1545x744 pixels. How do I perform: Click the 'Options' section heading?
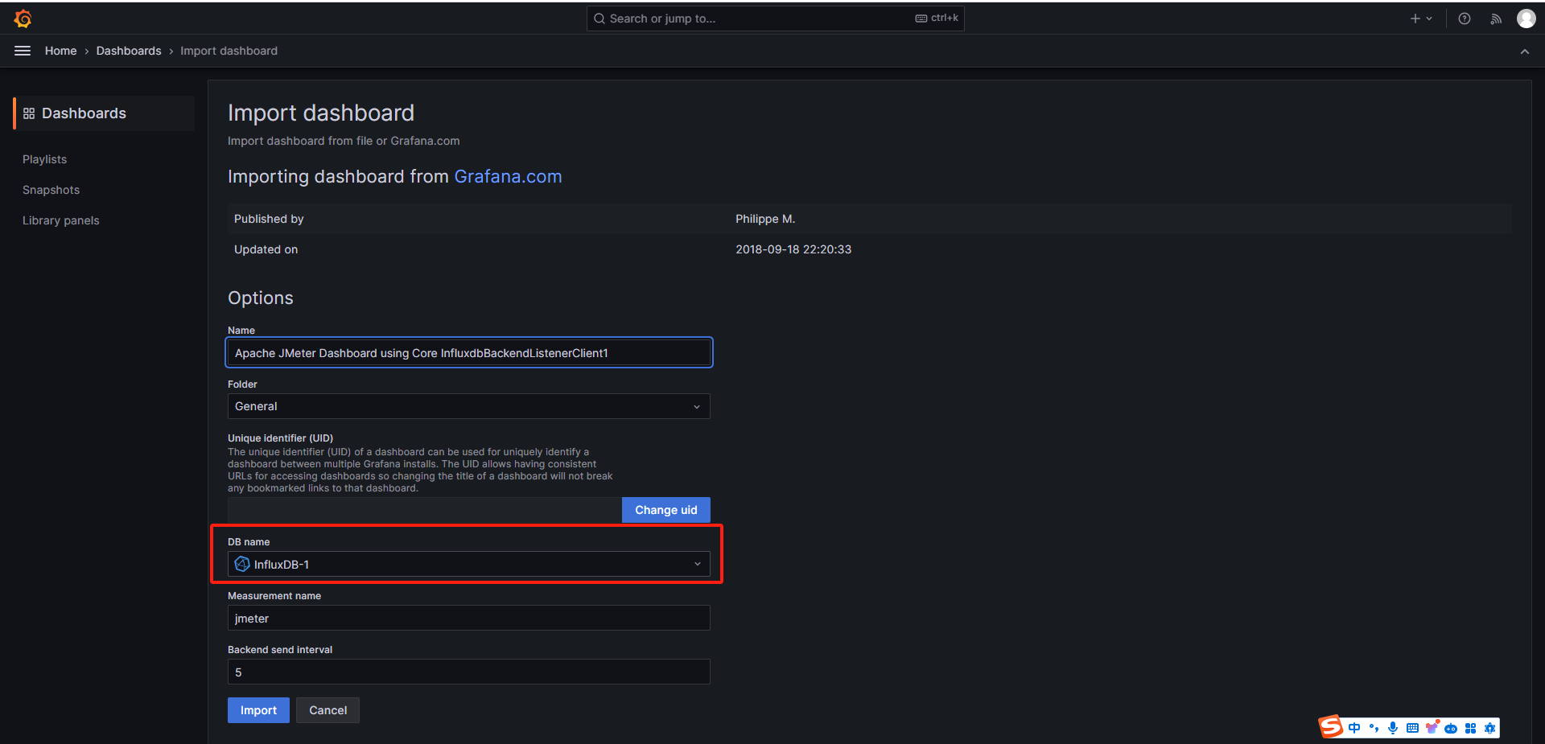click(261, 298)
